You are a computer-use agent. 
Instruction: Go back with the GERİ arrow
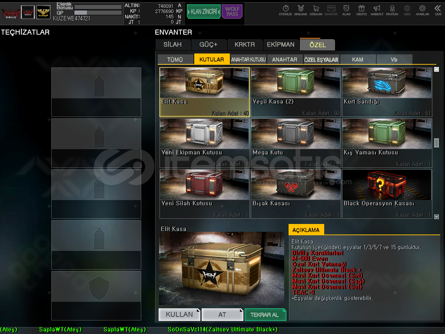pos(438,10)
